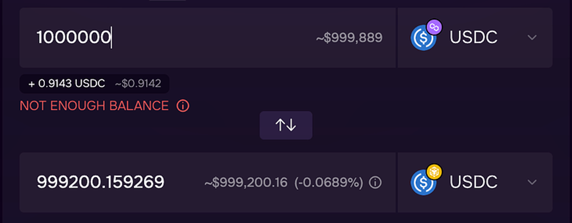
Task: Click the ~$999,200.16 output value estimate
Action: (246, 183)
